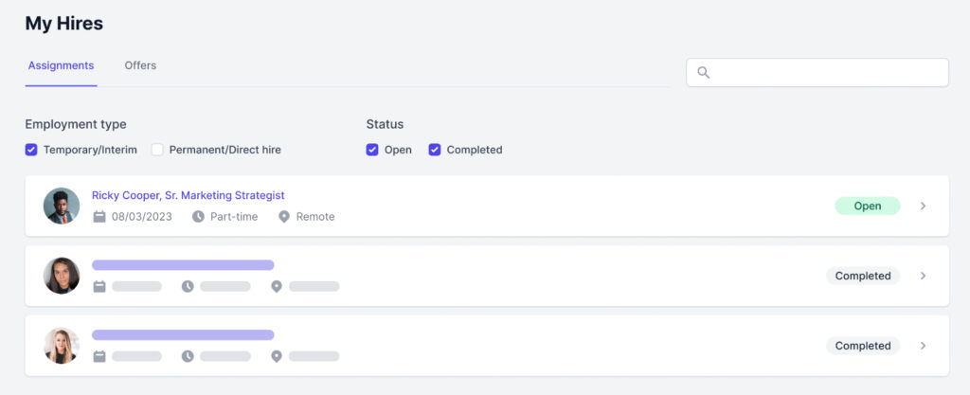The height and width of the screenshot is (395, 970).
Task: Click calendar icon in the last assignment row
Action: [99, 356]
